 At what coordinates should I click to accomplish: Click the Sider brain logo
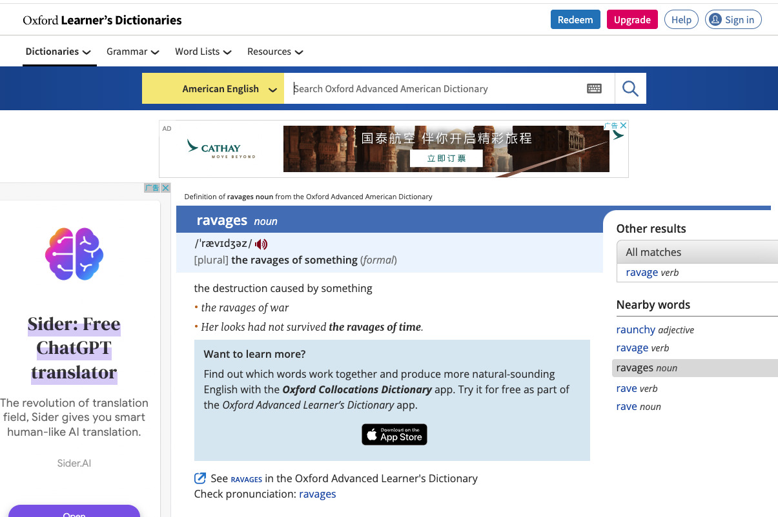click(74, 254)
